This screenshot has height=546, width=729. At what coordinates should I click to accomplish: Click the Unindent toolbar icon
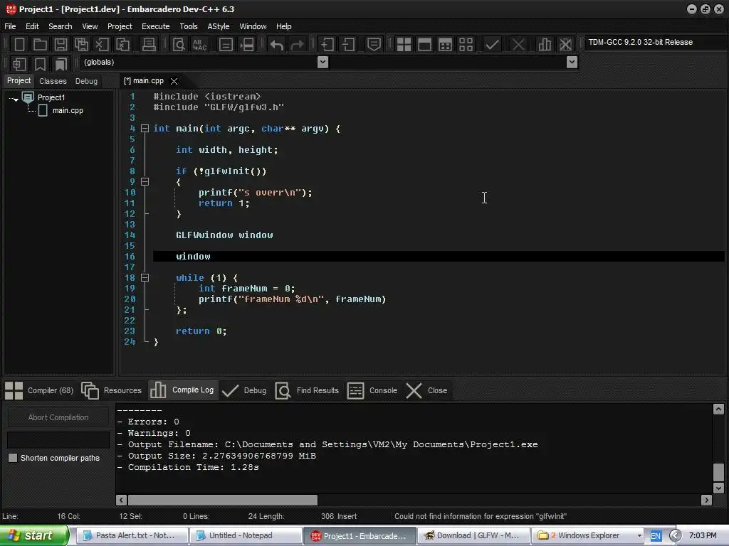[x=348, y=45]
